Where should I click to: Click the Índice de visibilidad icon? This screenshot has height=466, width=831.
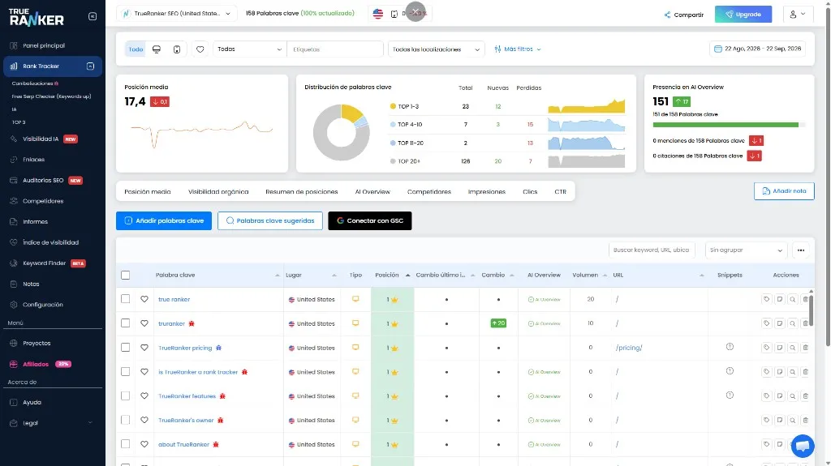[x=14, y=242]
